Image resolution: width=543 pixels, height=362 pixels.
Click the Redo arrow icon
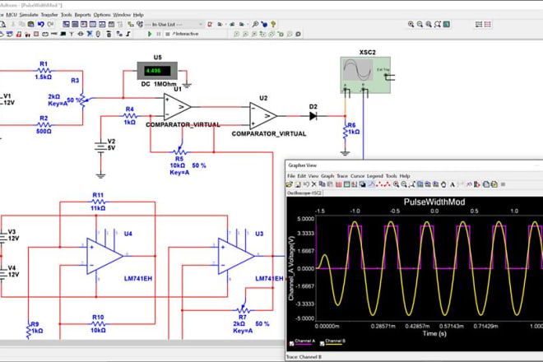[x=50, y=24]
